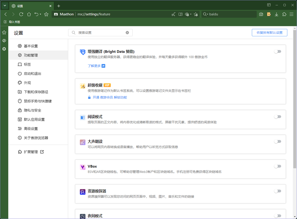Click the home button in the toolbar
Image resolution: width=297 pixels, height=219 pixels.
point(29,14)
